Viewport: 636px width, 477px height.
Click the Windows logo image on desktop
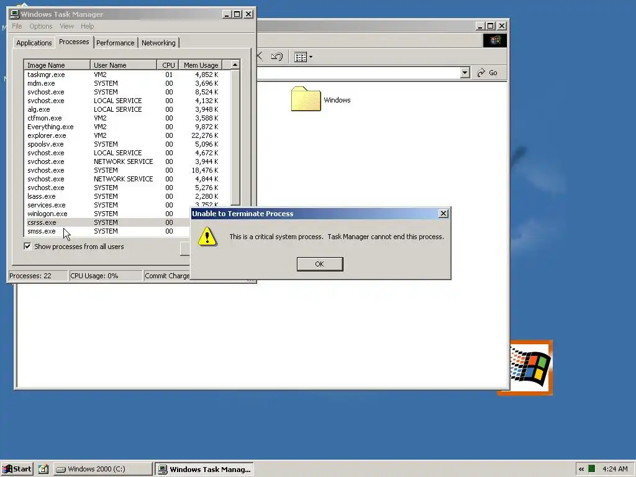pyautogui.click(x=531, y=368)
